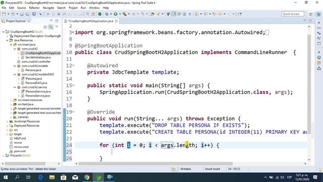Click the Save toolbar icon
The width and height of the screenshot is (323, 182).
pyautogui.click(x=22, y=14)
